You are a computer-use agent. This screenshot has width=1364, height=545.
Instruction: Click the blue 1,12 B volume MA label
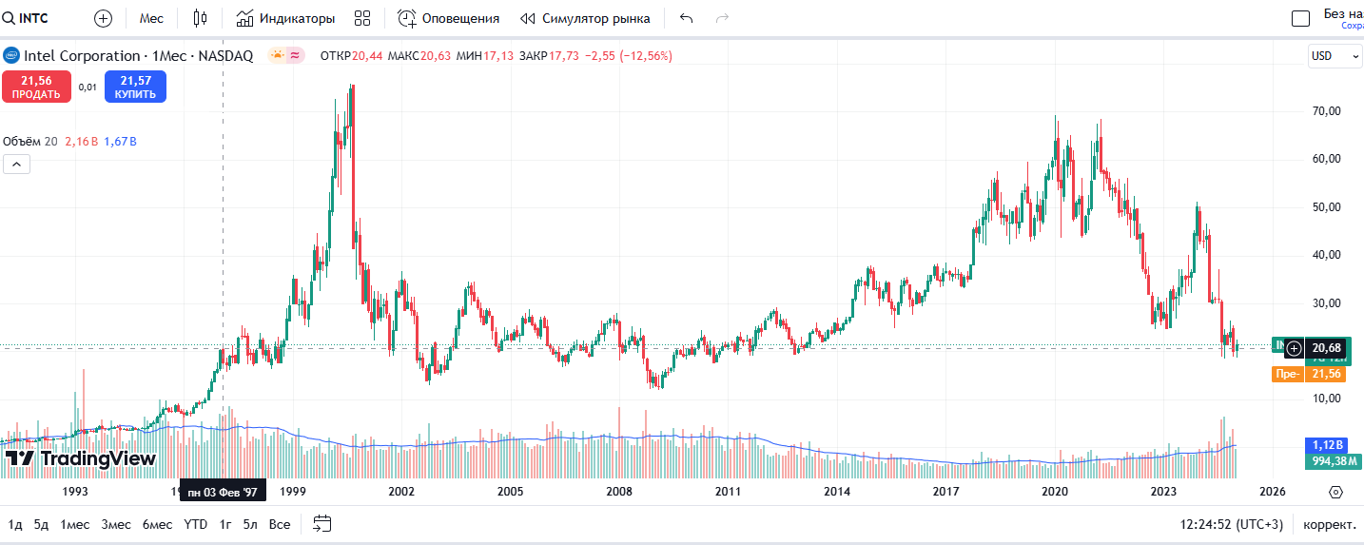(1328, 445)
